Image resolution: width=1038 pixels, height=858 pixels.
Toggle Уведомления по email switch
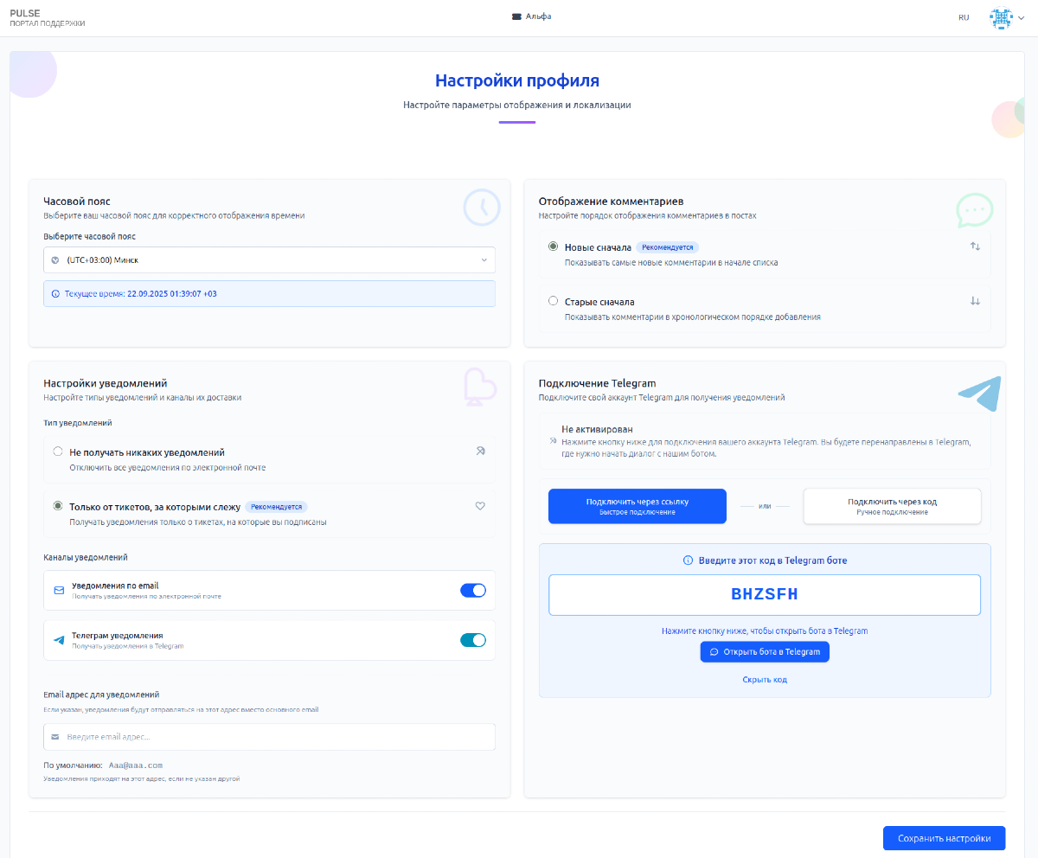[473, 590]
